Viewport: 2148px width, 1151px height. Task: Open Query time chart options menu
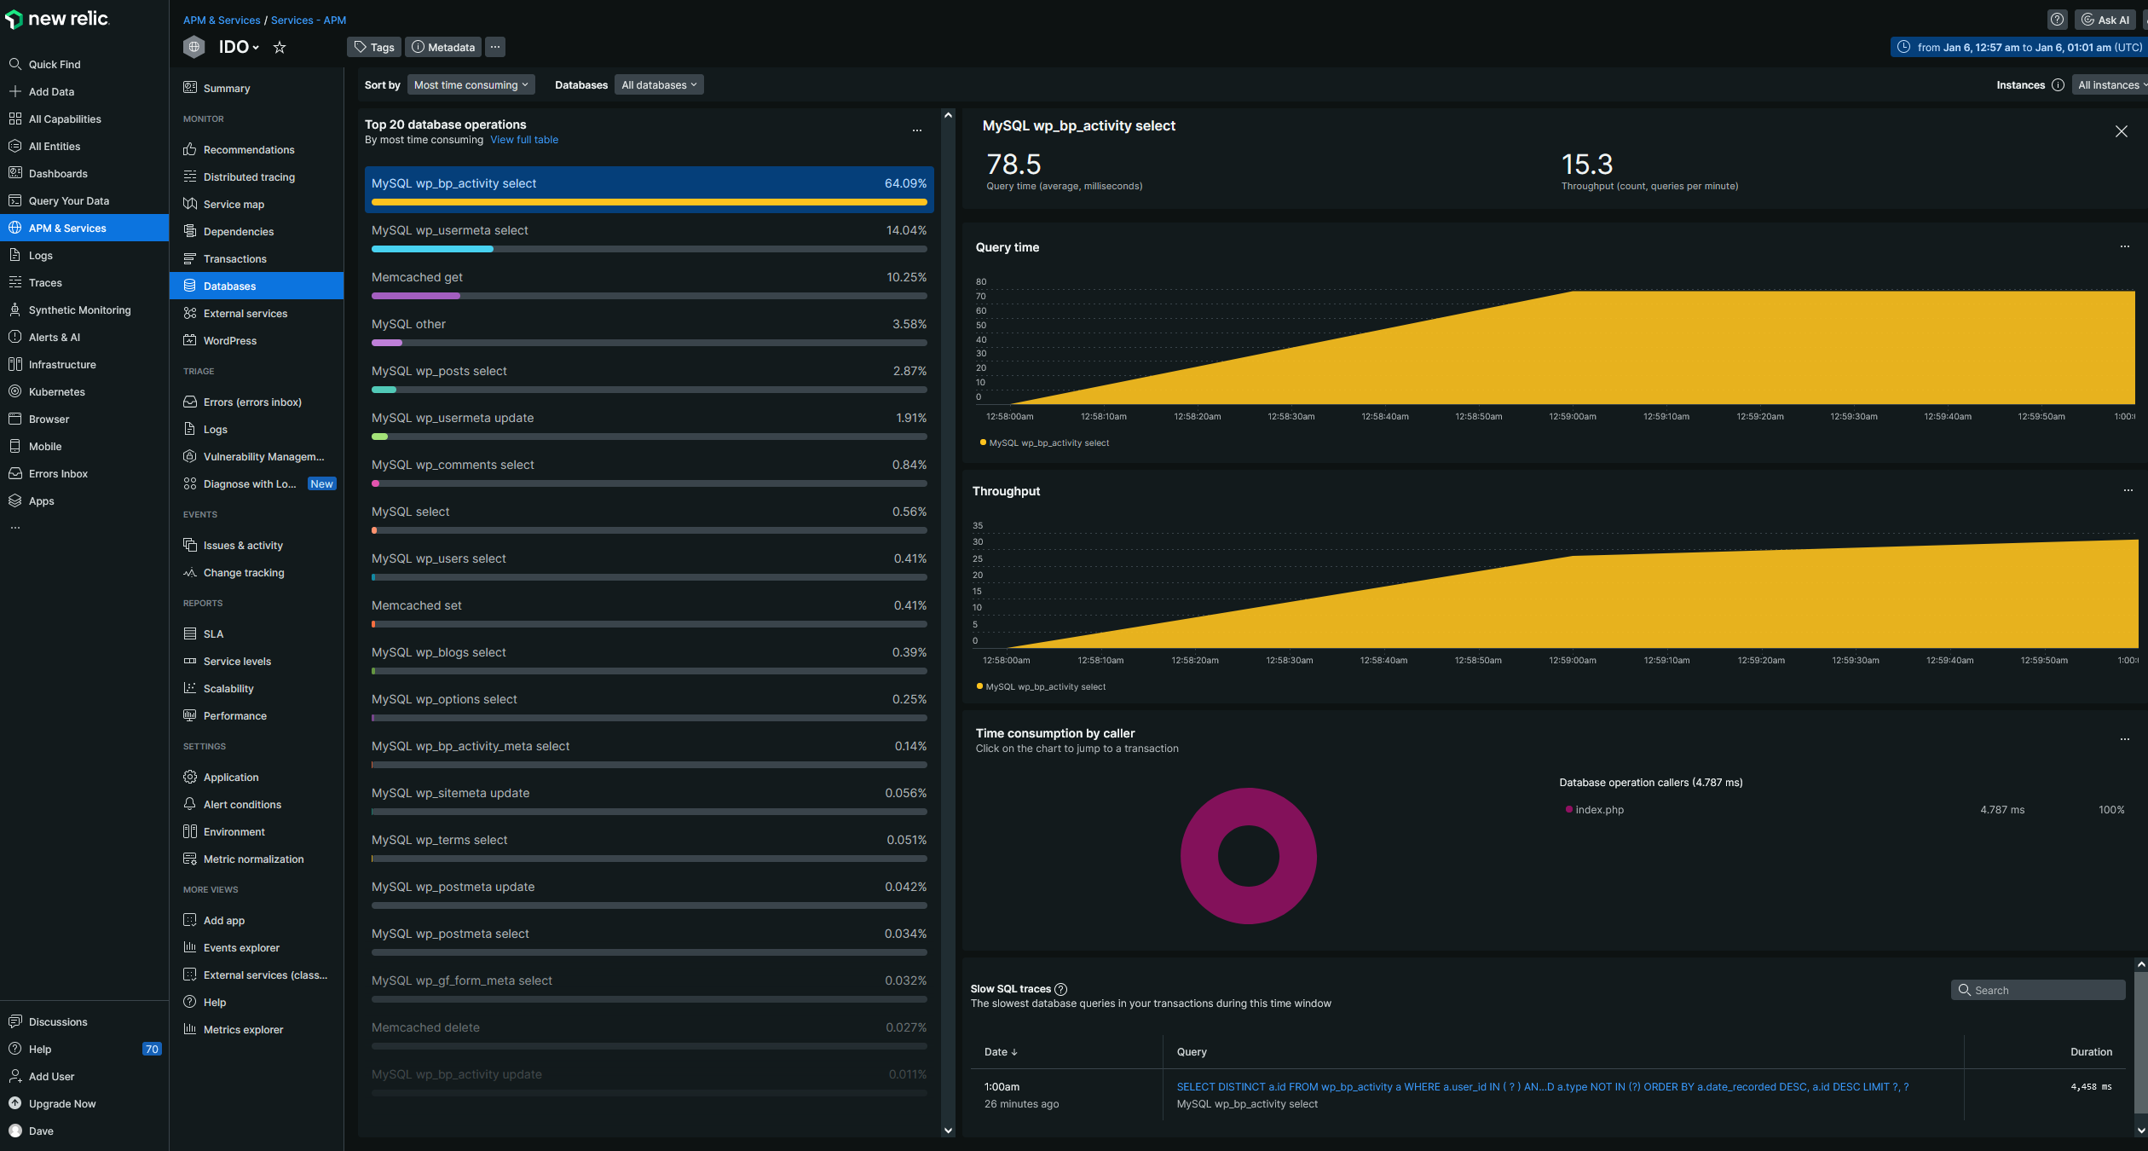(x=2124, y=246)
